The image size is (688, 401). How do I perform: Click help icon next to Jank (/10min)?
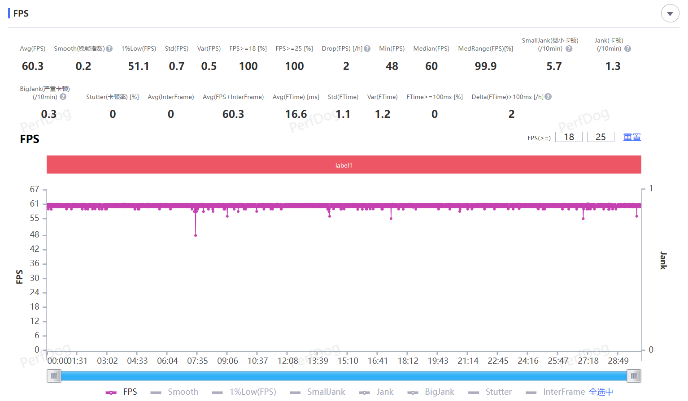point(627,49)
